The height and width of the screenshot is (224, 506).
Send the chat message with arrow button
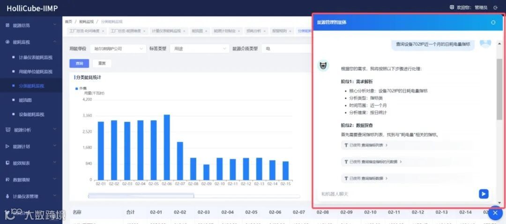484,194
